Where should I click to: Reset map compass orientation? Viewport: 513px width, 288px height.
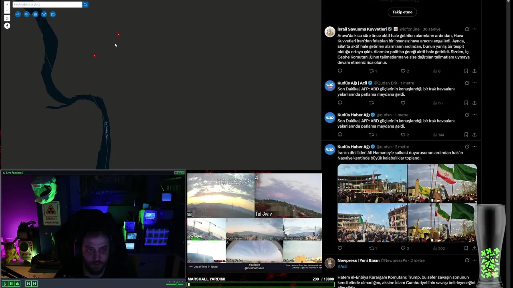tap(7, 26)
